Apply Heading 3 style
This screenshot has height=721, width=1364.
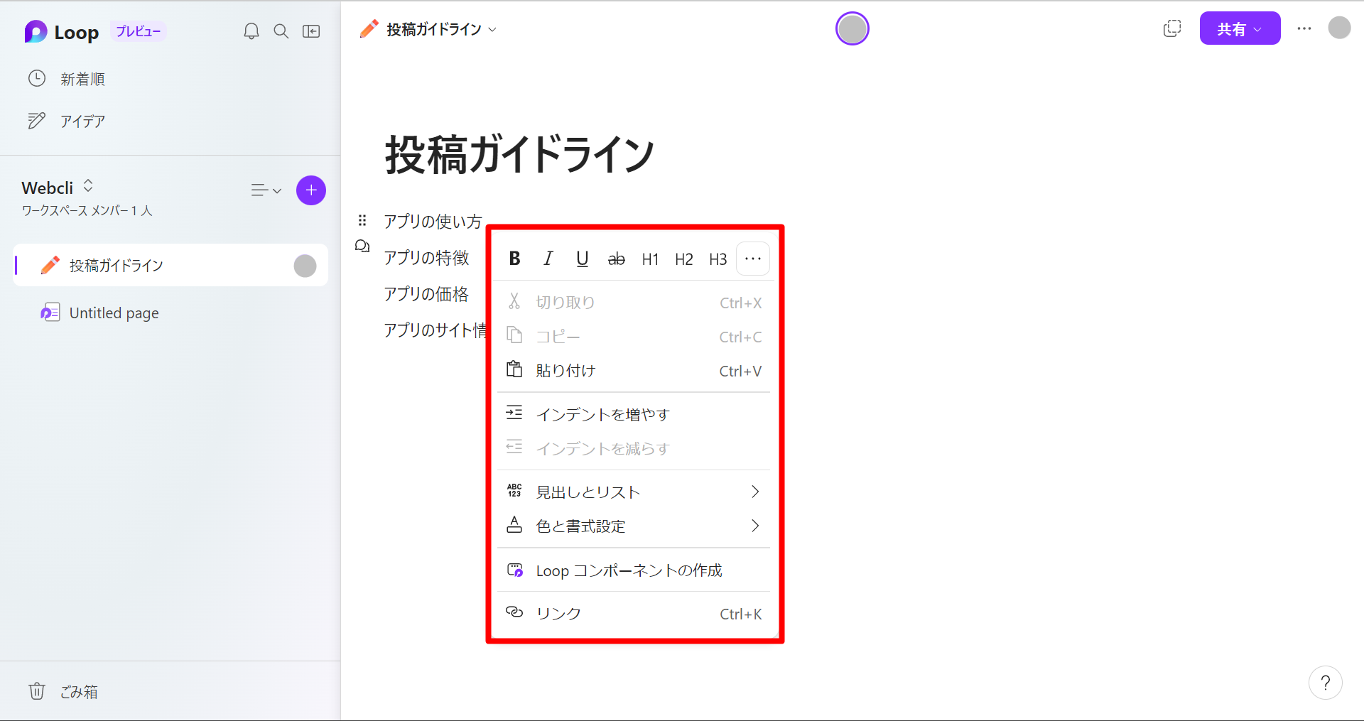coord(718,259)
